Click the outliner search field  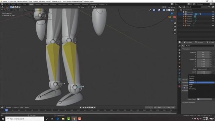tap(195, 7)
